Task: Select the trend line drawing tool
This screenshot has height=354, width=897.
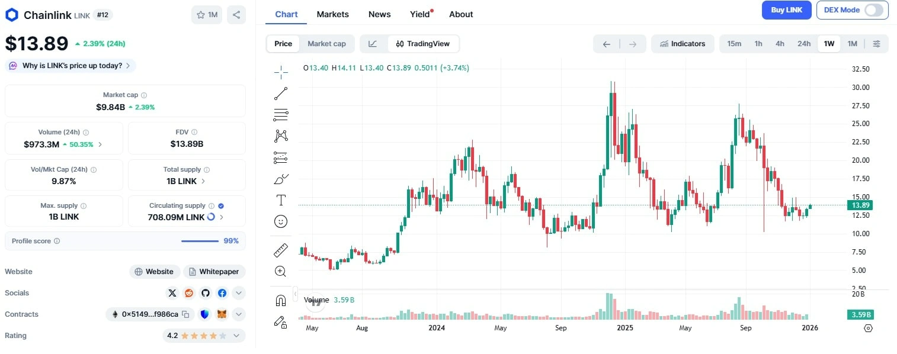Action: 281,94
